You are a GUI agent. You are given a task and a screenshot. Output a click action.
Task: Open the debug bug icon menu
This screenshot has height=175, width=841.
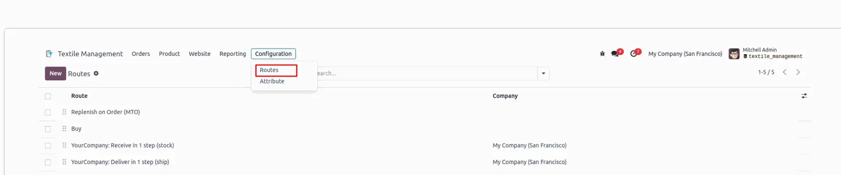(602, 54)
